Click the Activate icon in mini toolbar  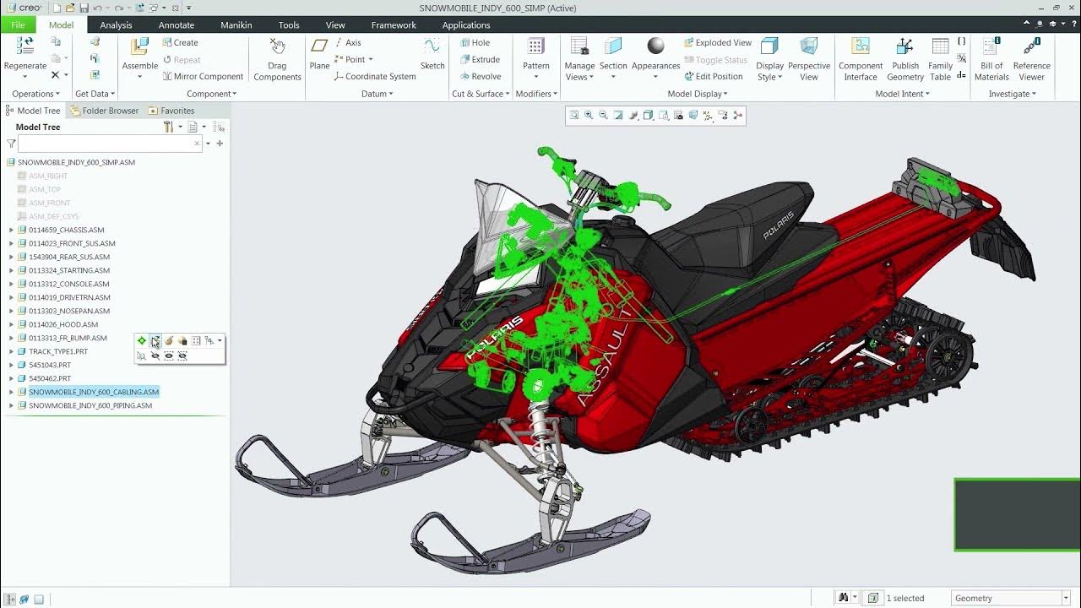click(142, 341)
